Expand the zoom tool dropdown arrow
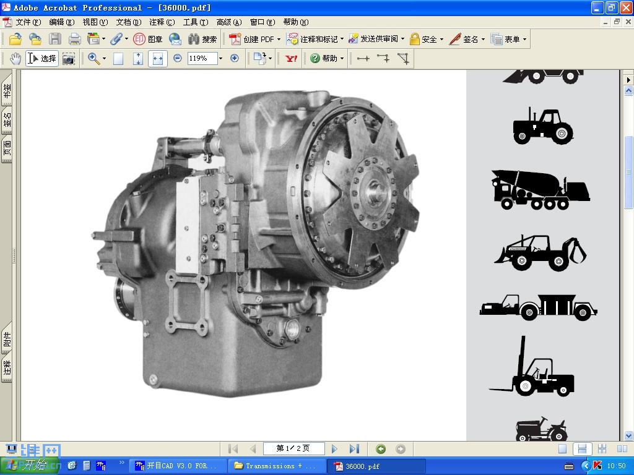The width and height of the screenshot is (634, 475). click(x=104, y=59)
